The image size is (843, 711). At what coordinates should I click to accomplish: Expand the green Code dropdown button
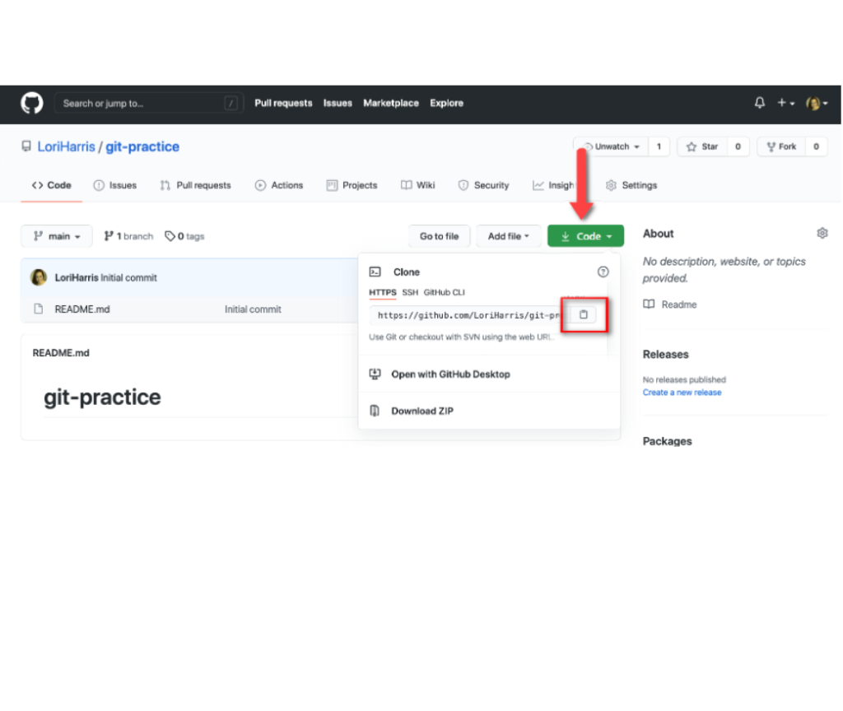click(x=585, y=236)
